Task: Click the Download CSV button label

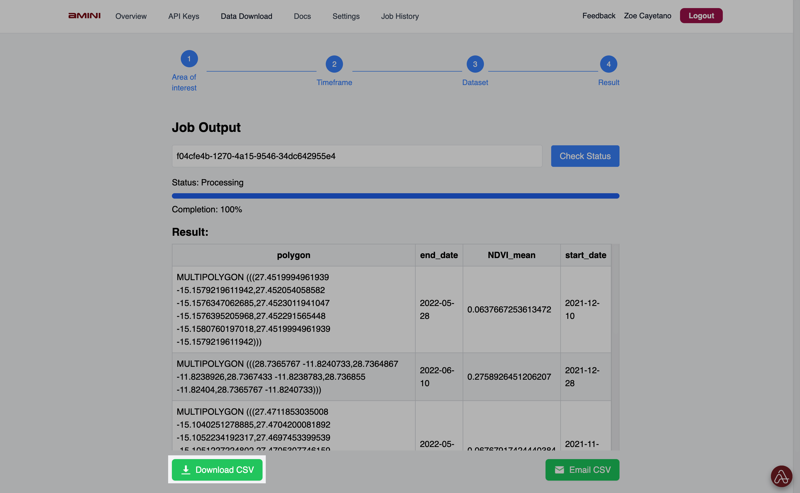Action: pyautogui.click(x=225, y=470)
